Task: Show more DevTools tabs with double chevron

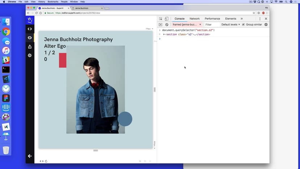Action: [x=242, y=19]
